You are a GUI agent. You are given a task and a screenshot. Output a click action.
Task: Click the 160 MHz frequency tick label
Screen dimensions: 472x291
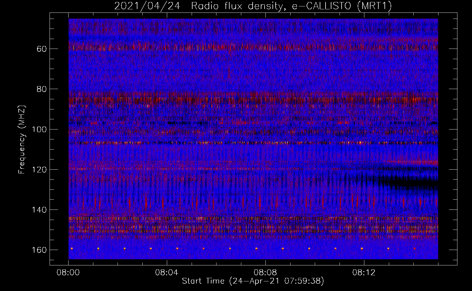[39, 250]
